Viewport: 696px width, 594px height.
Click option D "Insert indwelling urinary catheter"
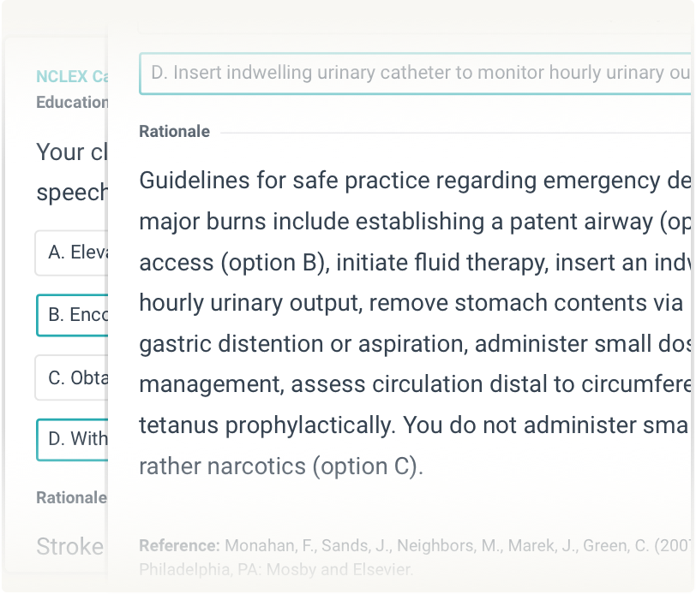pos(415,73)
